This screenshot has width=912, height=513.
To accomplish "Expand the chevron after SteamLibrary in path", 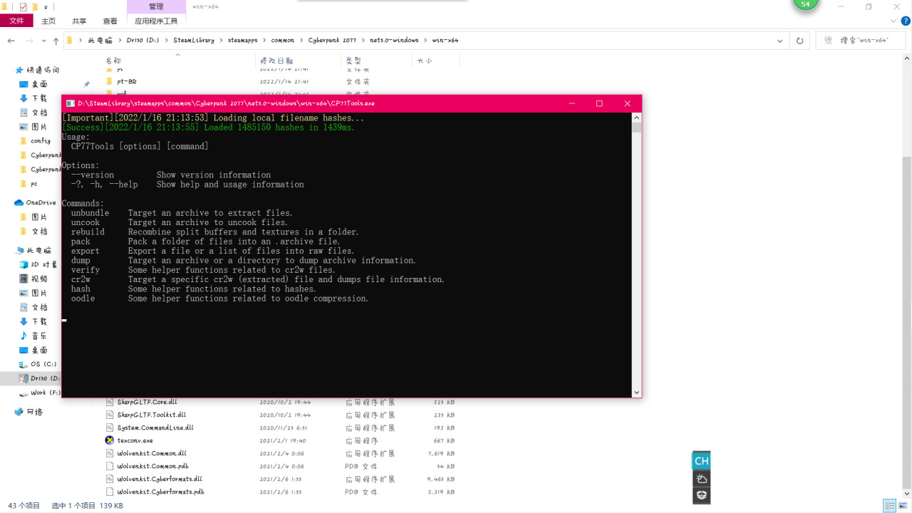I will click(x=221, y=41).
